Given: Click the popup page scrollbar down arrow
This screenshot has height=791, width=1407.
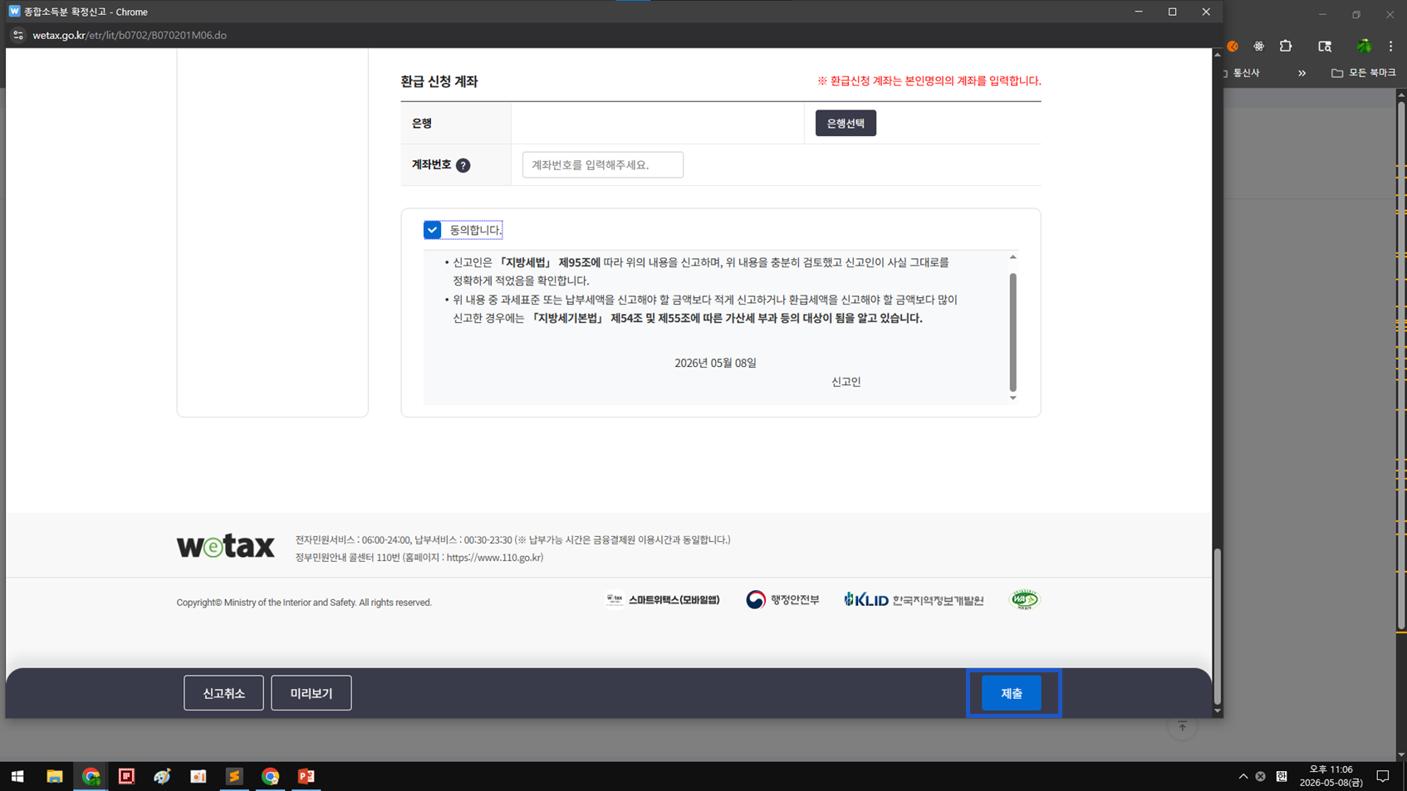Looking at the screenshot, I should tap(1218, 710).
